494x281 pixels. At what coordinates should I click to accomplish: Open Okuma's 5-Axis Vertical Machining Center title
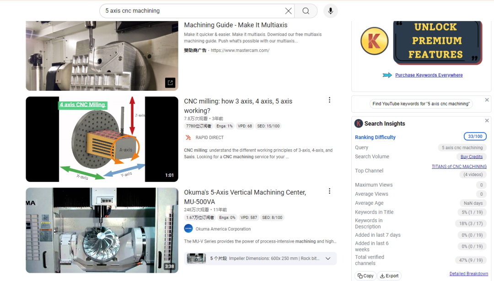coord(245,197)
